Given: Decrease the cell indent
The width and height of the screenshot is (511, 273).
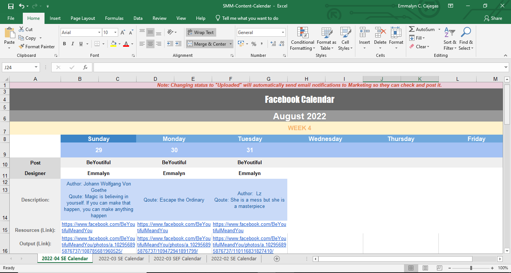Looking at the screenshot, I should click(170, 44).
